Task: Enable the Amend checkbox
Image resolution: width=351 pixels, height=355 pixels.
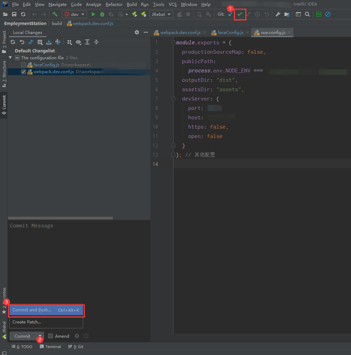Action: [x=51, y=336]
